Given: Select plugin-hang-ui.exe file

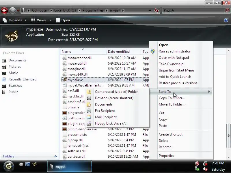Looking at the screenshot, I should [x=82, y=129].
